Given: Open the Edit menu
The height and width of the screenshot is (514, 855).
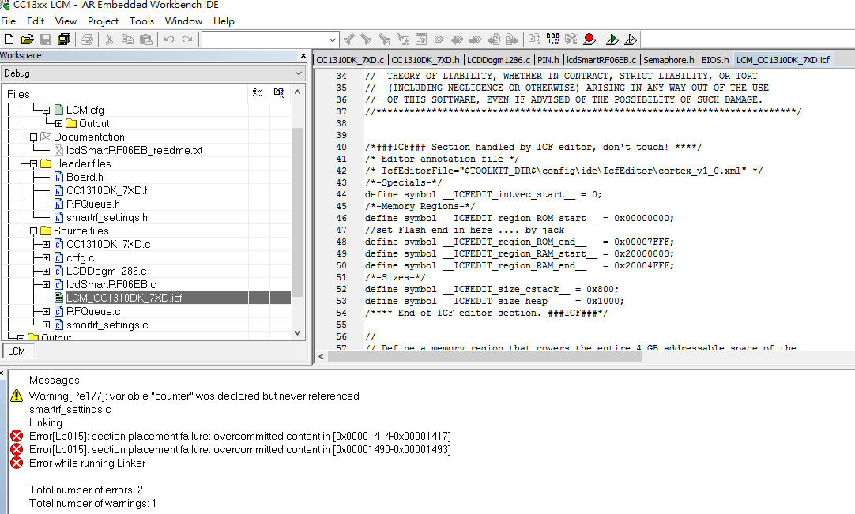Looking at the screenshot, I should point(36,21).
